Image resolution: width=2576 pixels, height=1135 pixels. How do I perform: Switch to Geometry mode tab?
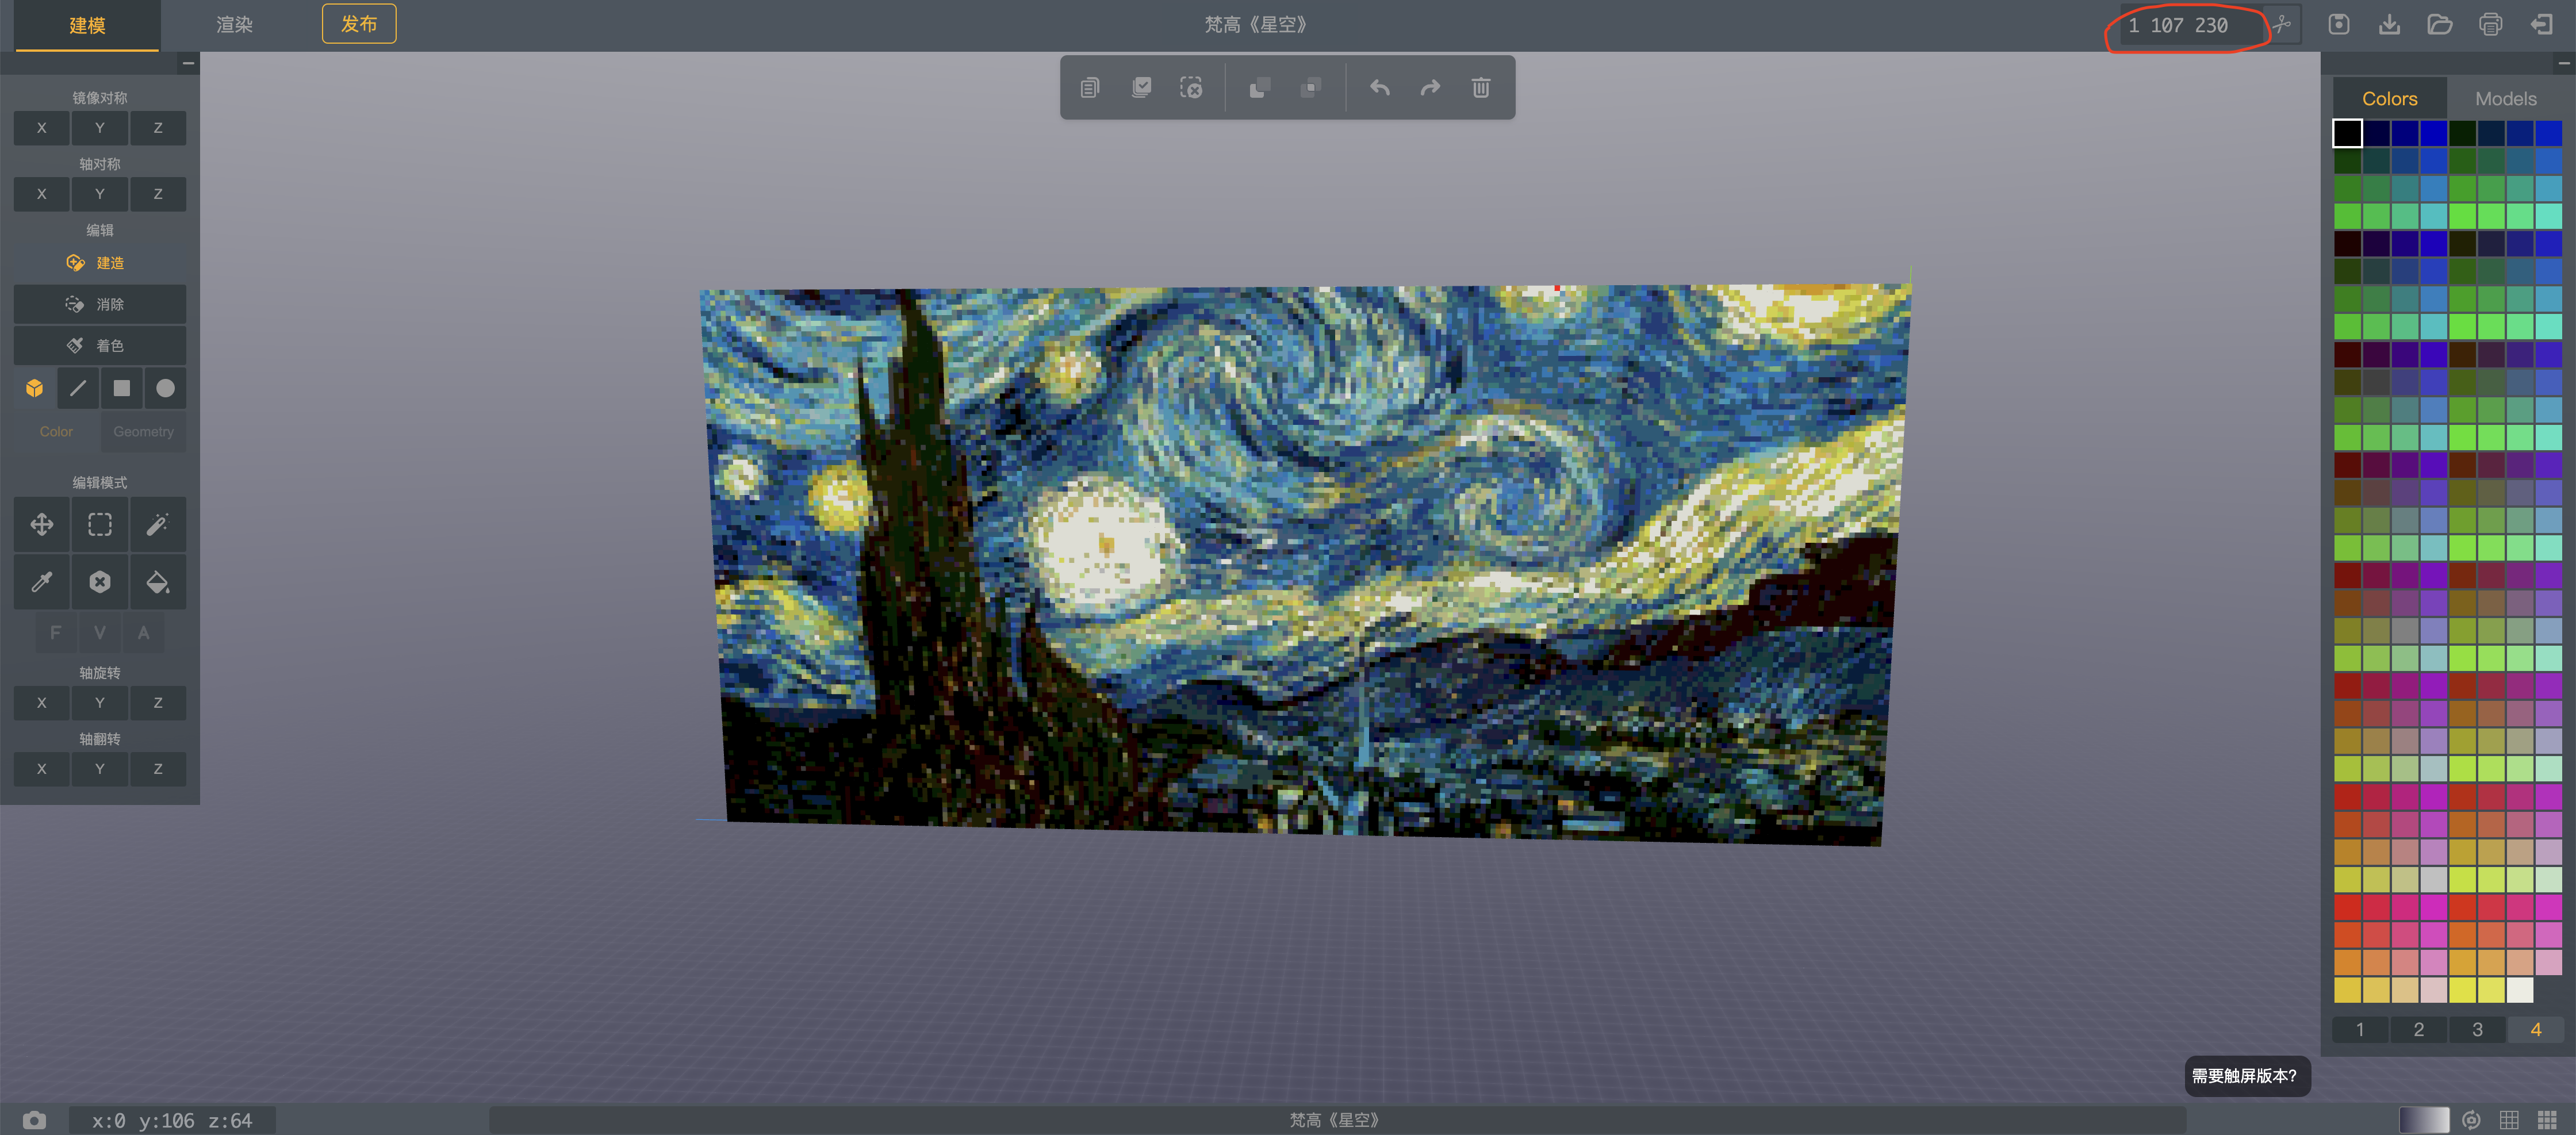pyautogui.click(x=143, y=432)
